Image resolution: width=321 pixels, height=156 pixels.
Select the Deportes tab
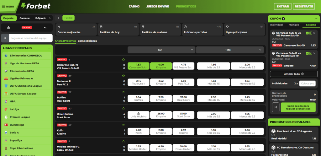9,18
